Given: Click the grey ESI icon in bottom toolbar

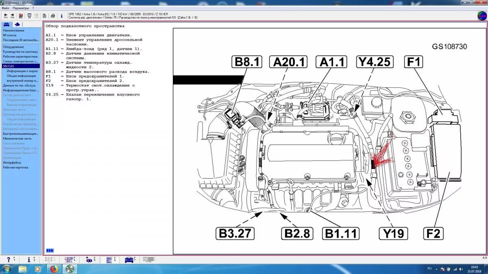Looking at the screenshot, I should click(148, 259).
